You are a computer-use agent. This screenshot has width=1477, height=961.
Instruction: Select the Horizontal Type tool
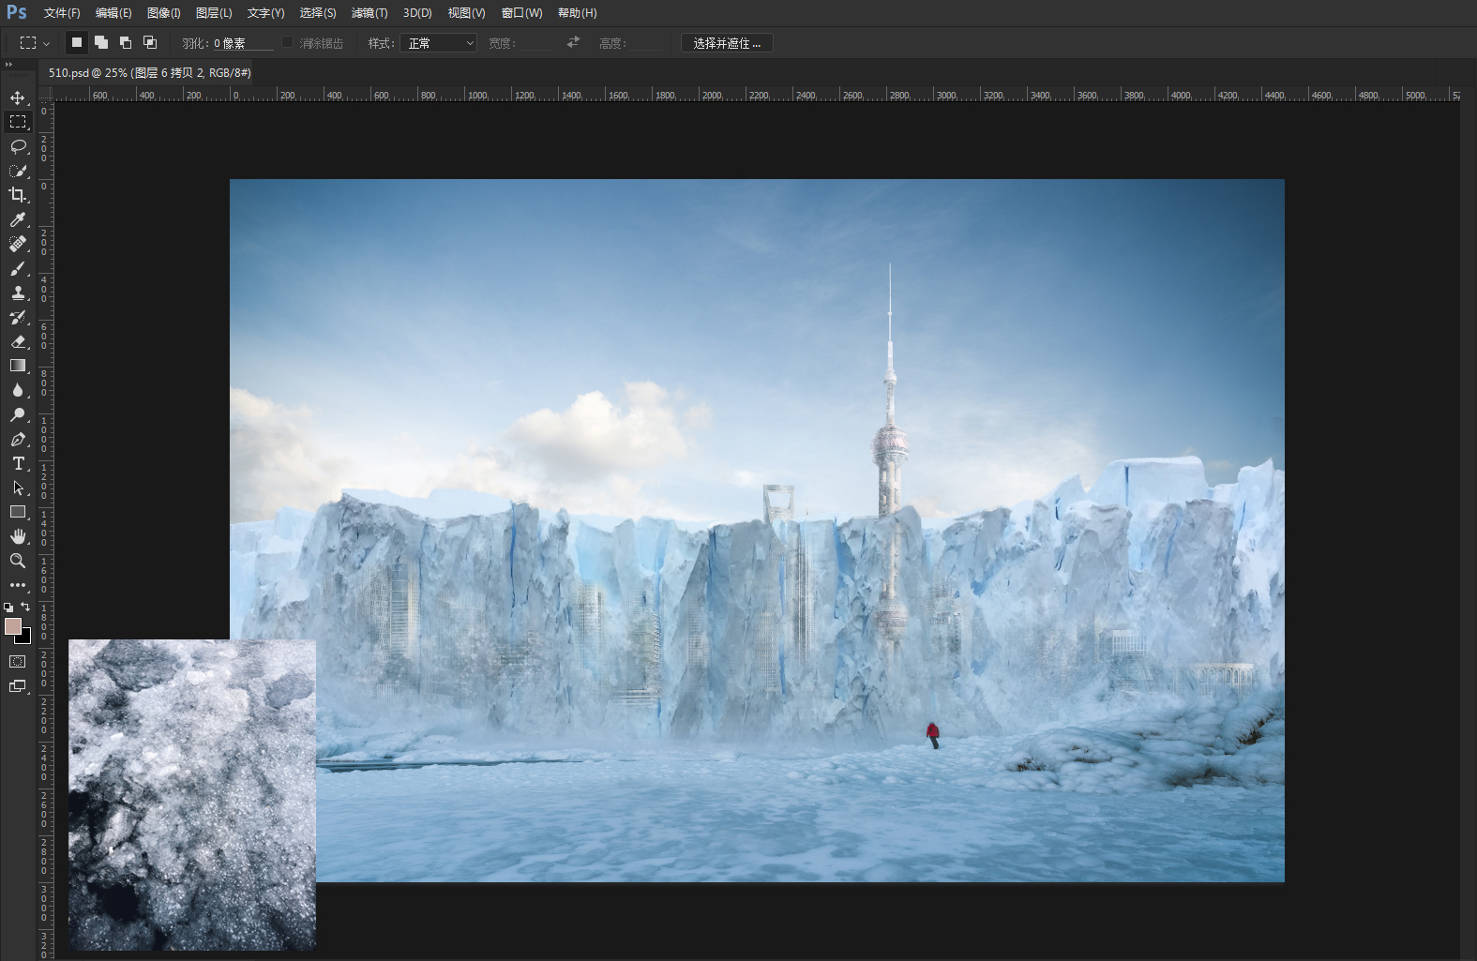(x=18, y=463)
